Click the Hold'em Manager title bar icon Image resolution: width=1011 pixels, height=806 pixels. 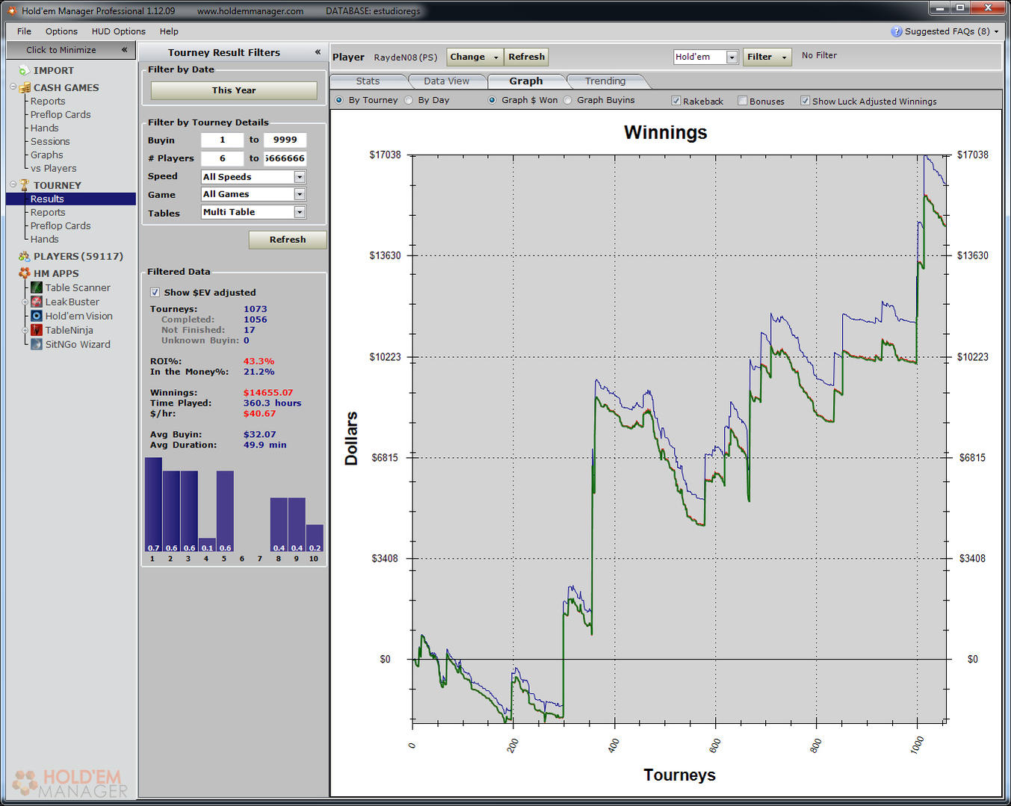11,10
